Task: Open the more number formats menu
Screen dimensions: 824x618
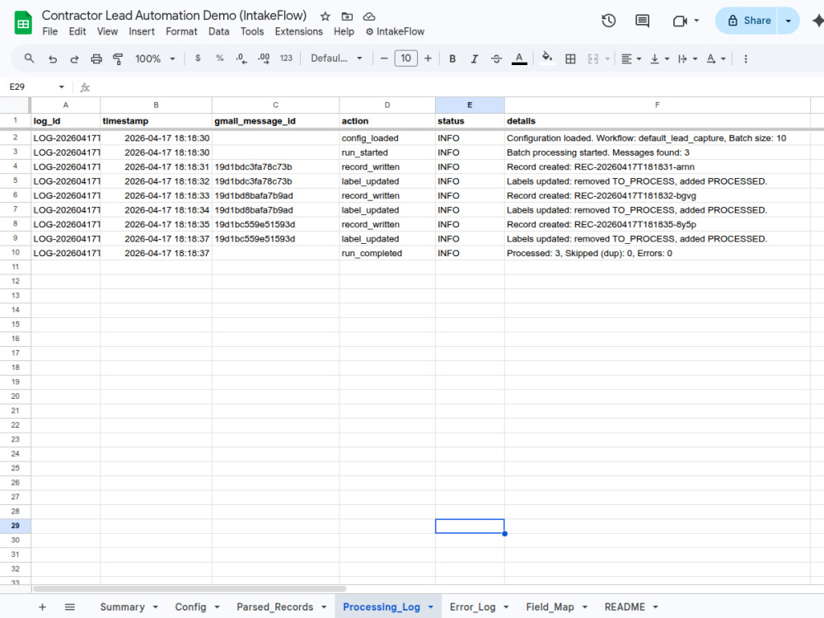Action: tap(286, 59)
